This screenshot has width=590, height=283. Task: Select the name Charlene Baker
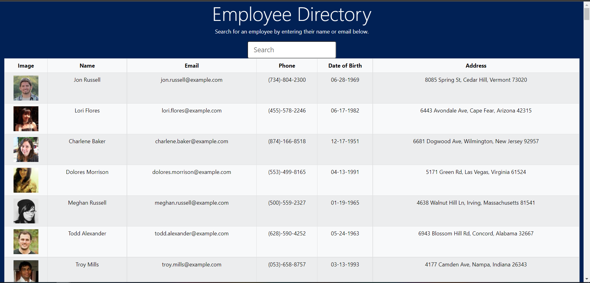click(87, 141)
